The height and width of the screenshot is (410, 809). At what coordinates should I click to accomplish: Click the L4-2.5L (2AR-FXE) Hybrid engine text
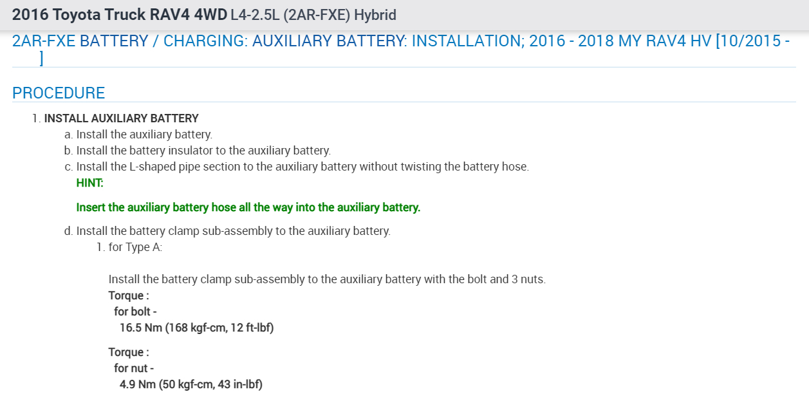[x=313, y=14]
